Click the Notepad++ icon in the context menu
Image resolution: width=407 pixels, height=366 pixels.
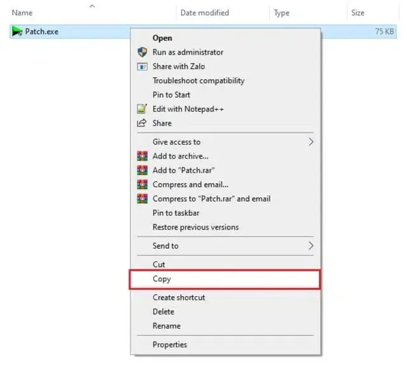coord(142,108)
